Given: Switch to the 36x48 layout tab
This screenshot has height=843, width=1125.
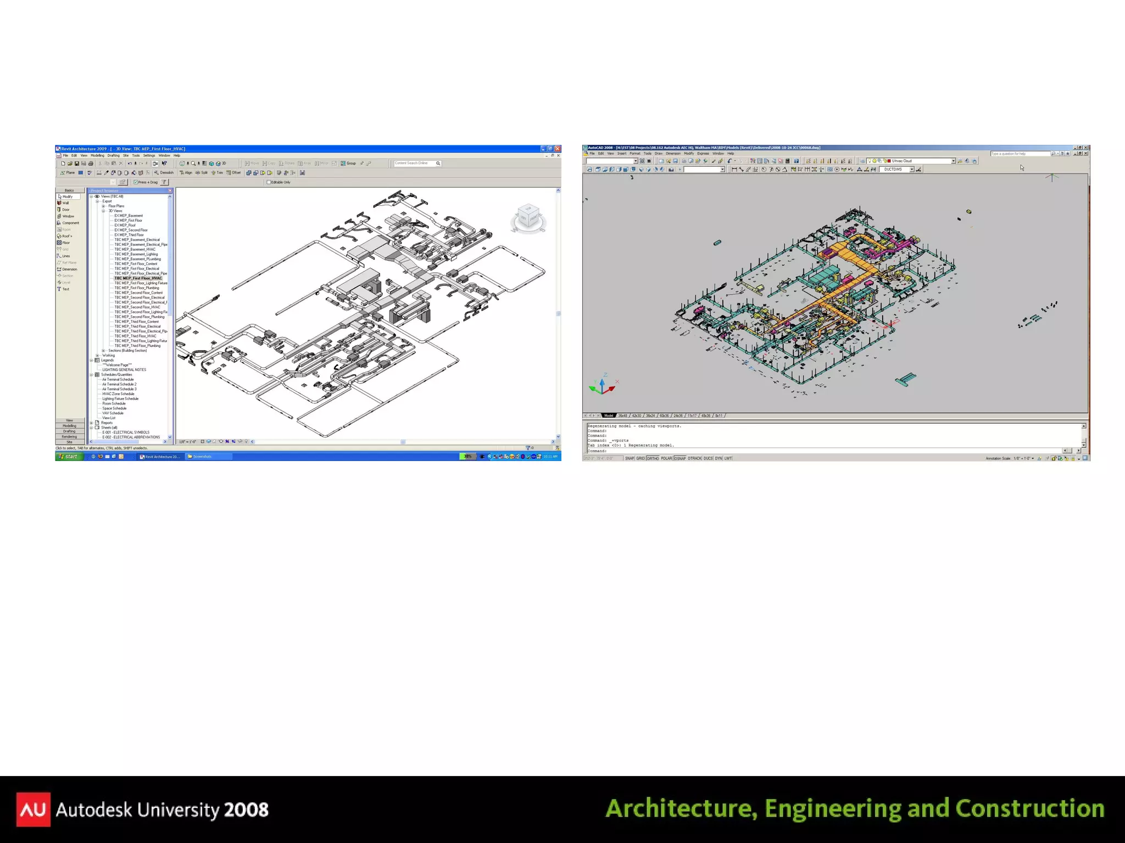Looking at the screenshot, I should [622, 415].
